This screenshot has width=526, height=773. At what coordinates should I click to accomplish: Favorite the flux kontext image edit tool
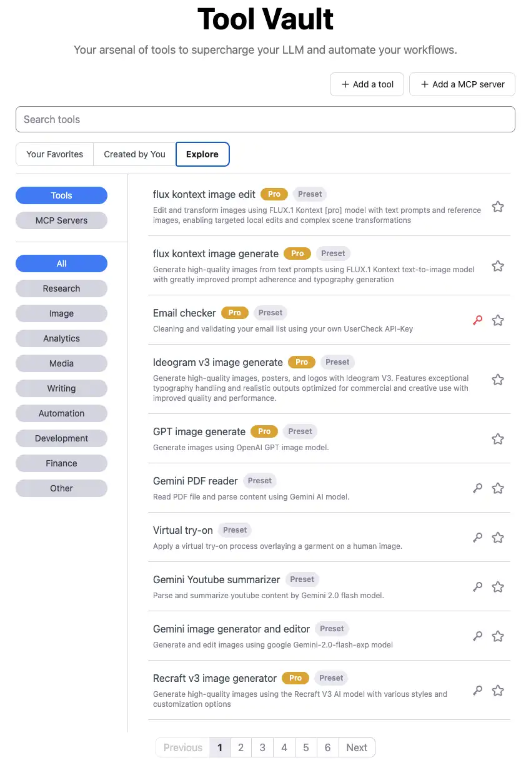[498, 207]
